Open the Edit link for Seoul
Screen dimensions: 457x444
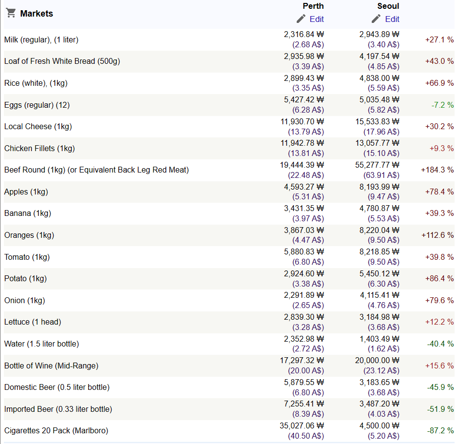(392, 19)
